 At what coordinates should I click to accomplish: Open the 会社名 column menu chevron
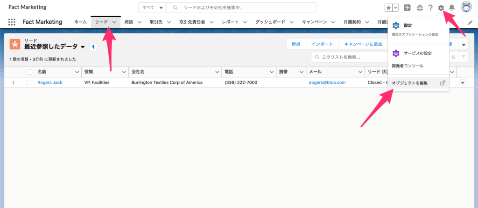pos(217,72)
